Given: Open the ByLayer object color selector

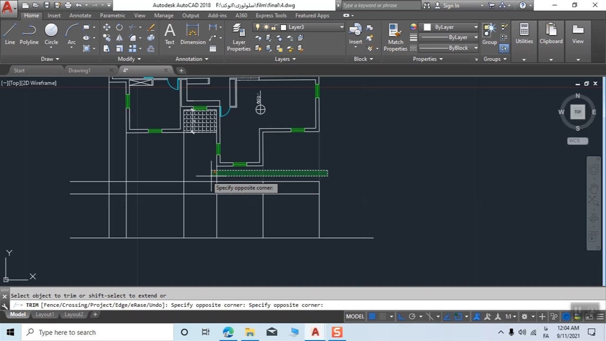Looking at the screenshot, I should [x=450, y=27].
